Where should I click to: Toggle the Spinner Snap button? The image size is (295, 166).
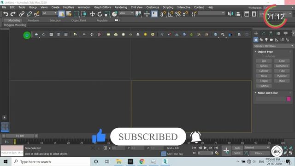coord(185,14)
